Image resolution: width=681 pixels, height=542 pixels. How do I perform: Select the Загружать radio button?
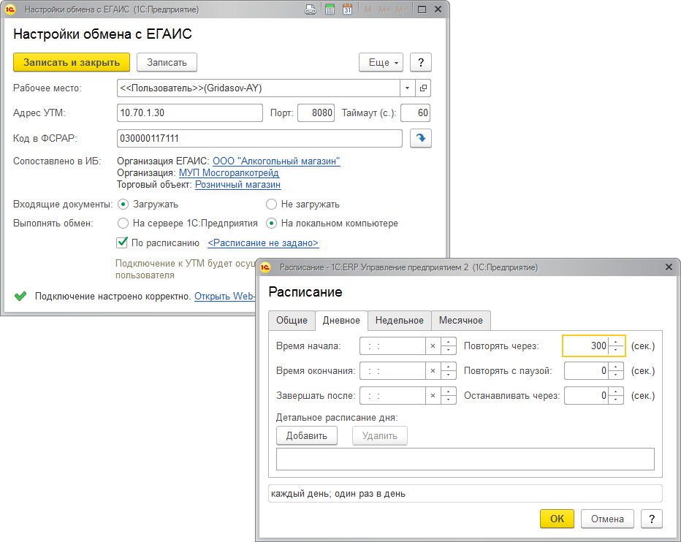[123, 204]
